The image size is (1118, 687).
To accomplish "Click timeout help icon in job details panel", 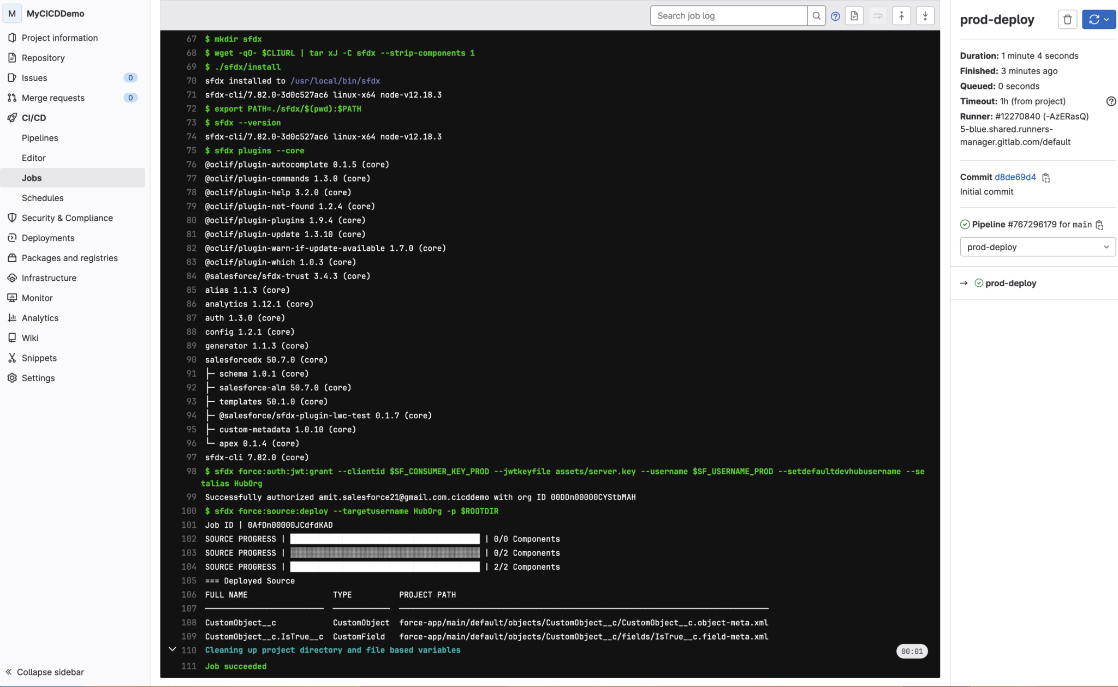I will [x=1111, y=101].
